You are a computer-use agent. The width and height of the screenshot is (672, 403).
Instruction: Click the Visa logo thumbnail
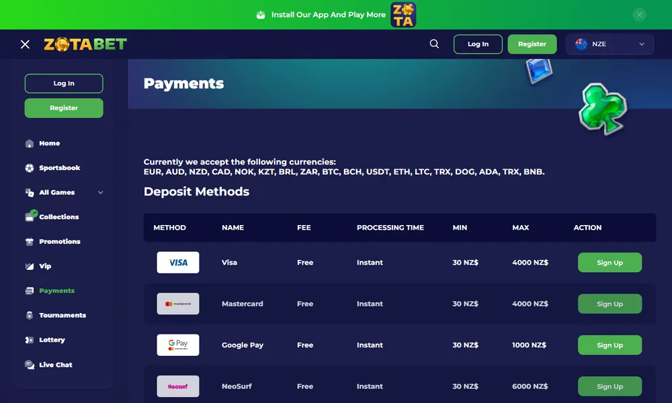(x=178, y=263)
